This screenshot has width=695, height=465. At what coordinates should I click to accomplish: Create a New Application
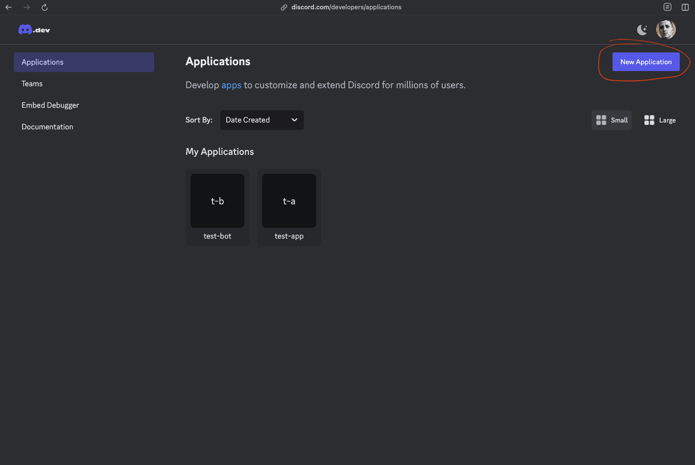(x=646, y=62)
